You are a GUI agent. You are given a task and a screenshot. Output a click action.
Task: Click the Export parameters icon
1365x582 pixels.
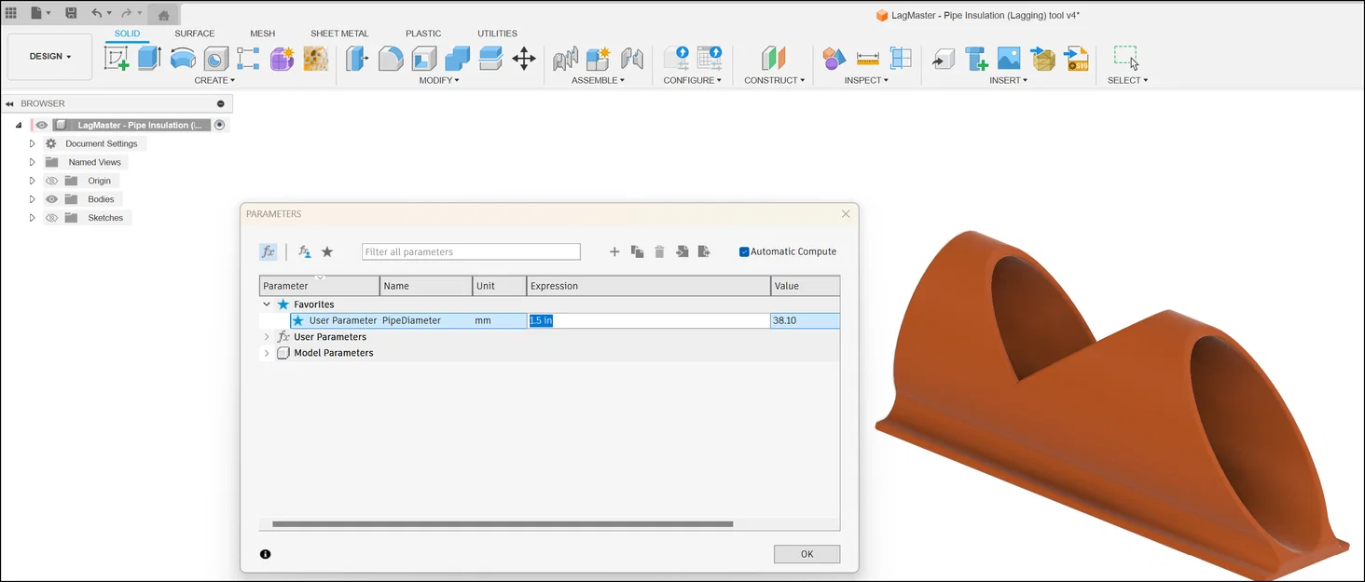coord(704,251)
